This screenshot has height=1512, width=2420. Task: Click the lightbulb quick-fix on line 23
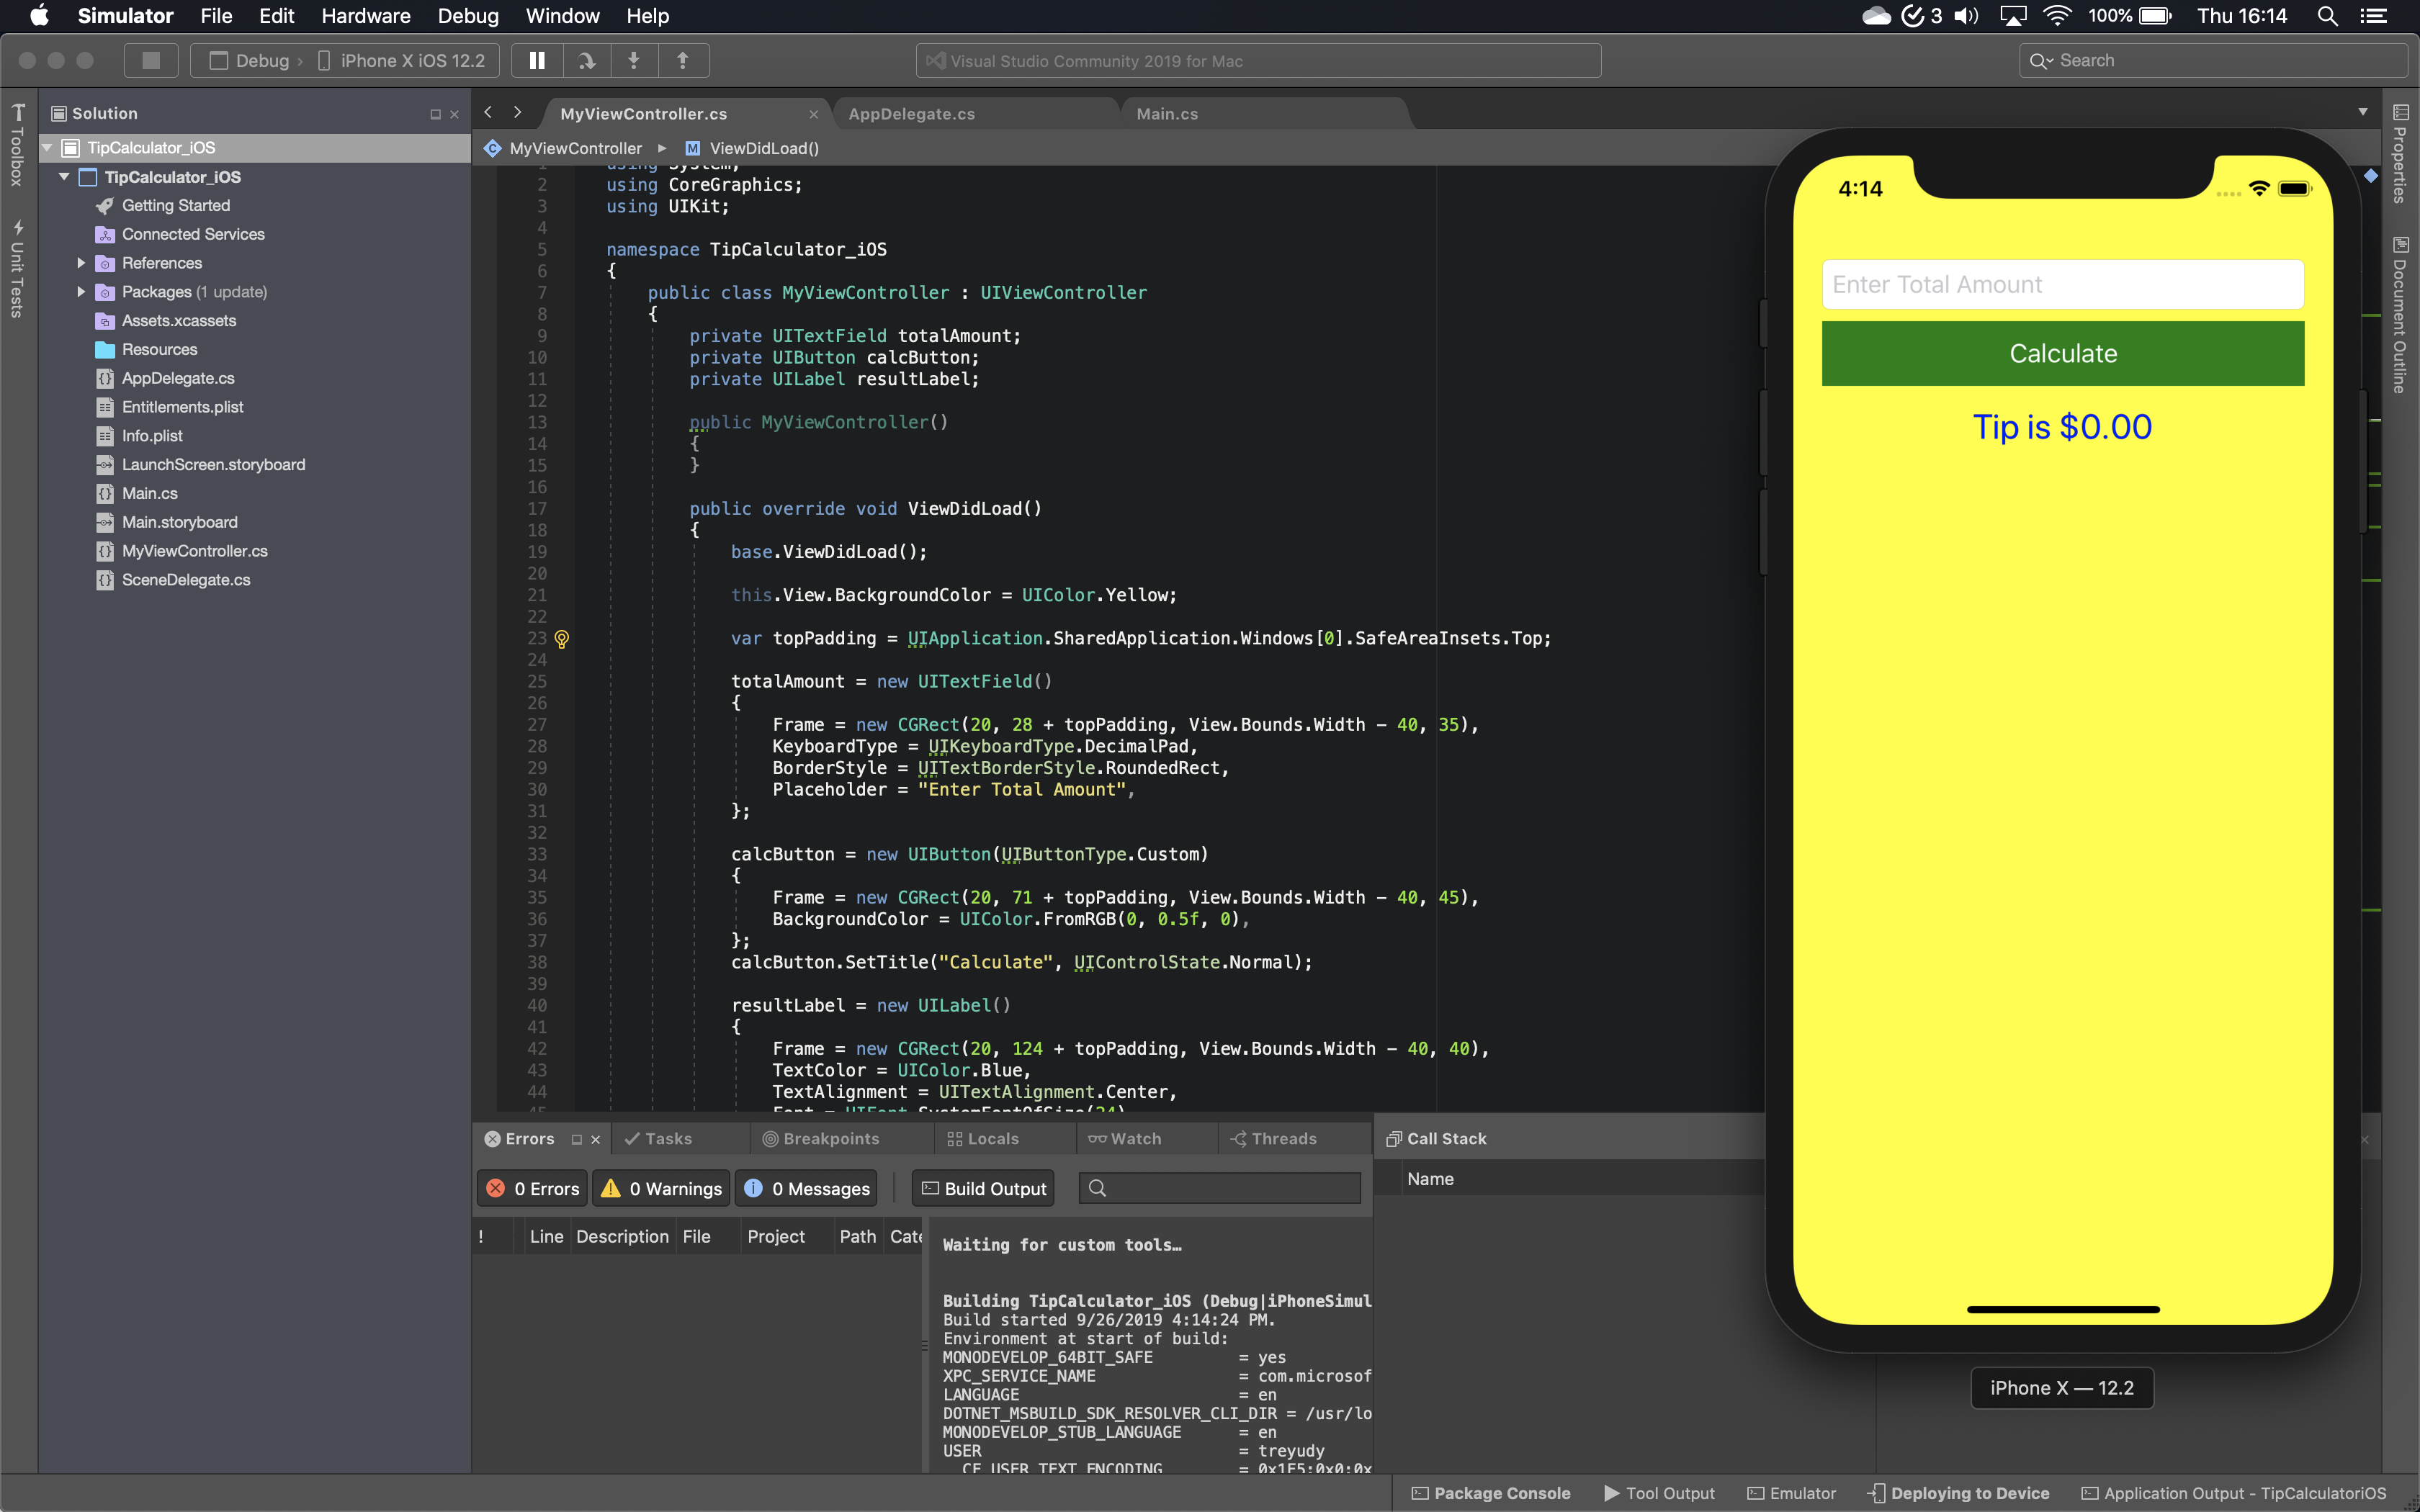pyautogui.click(x=563, y=639)
